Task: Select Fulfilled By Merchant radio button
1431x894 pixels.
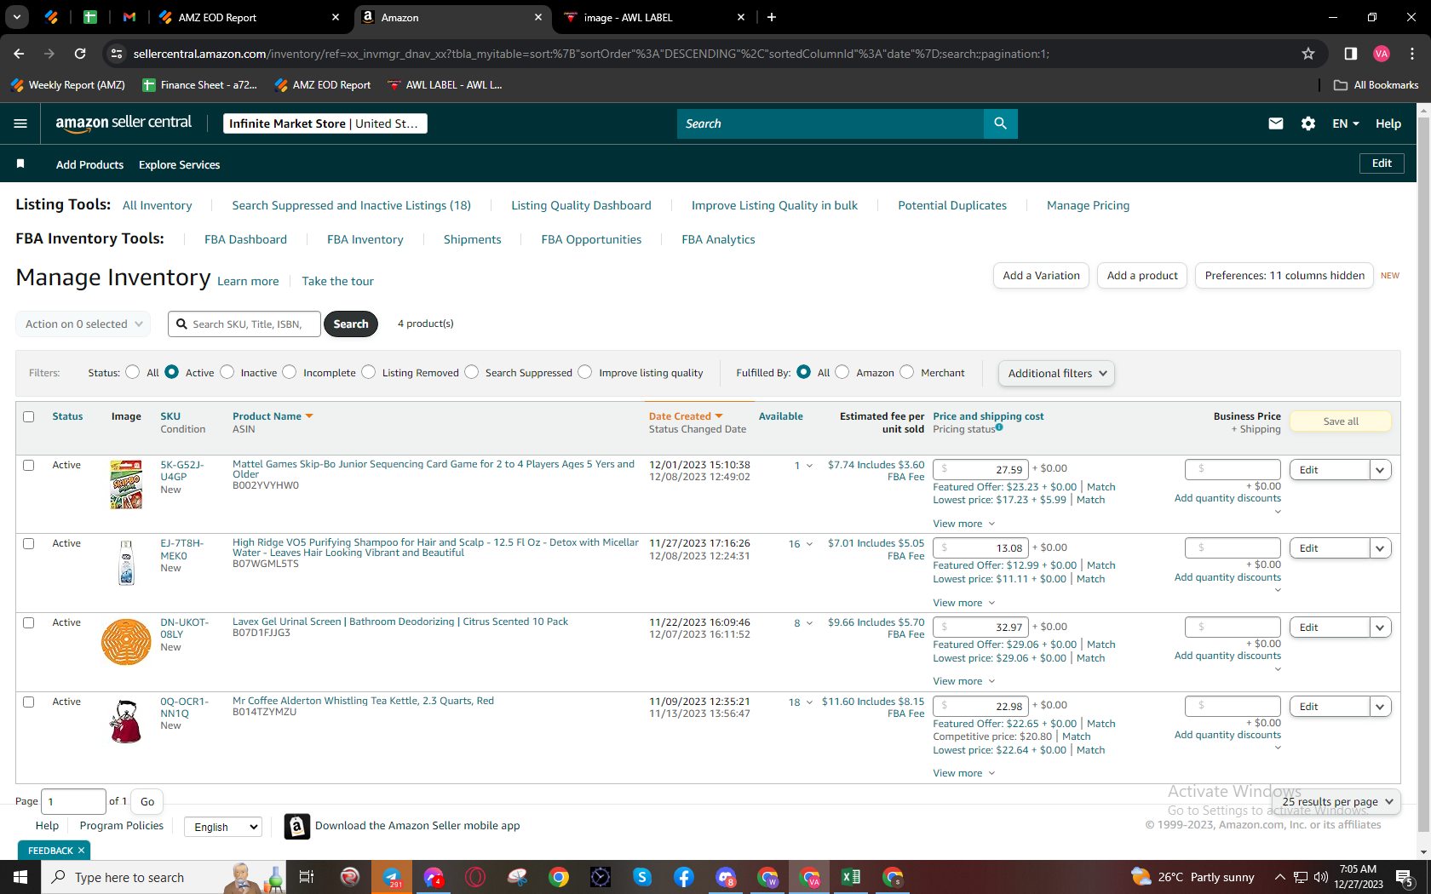Action: coord(907,372)
